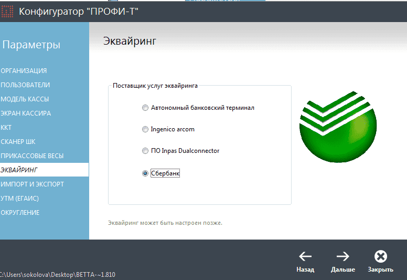Open the ОРГАНИЗАЦИЯ section

24,71
